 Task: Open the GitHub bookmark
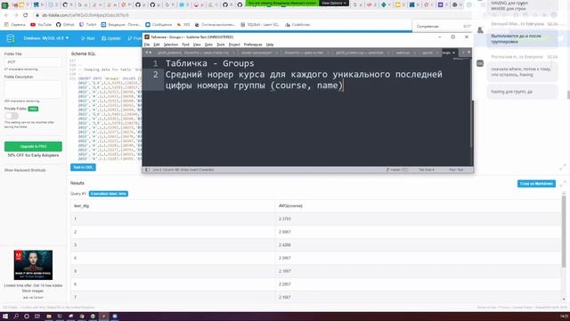click(65, 25)
